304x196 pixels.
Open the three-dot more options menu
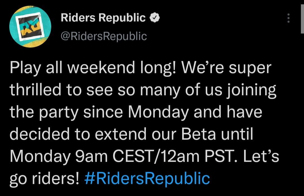point(288,18)
